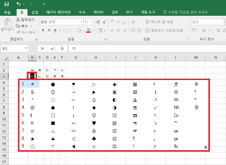Increase decimal places for the cell

point(218,30)
